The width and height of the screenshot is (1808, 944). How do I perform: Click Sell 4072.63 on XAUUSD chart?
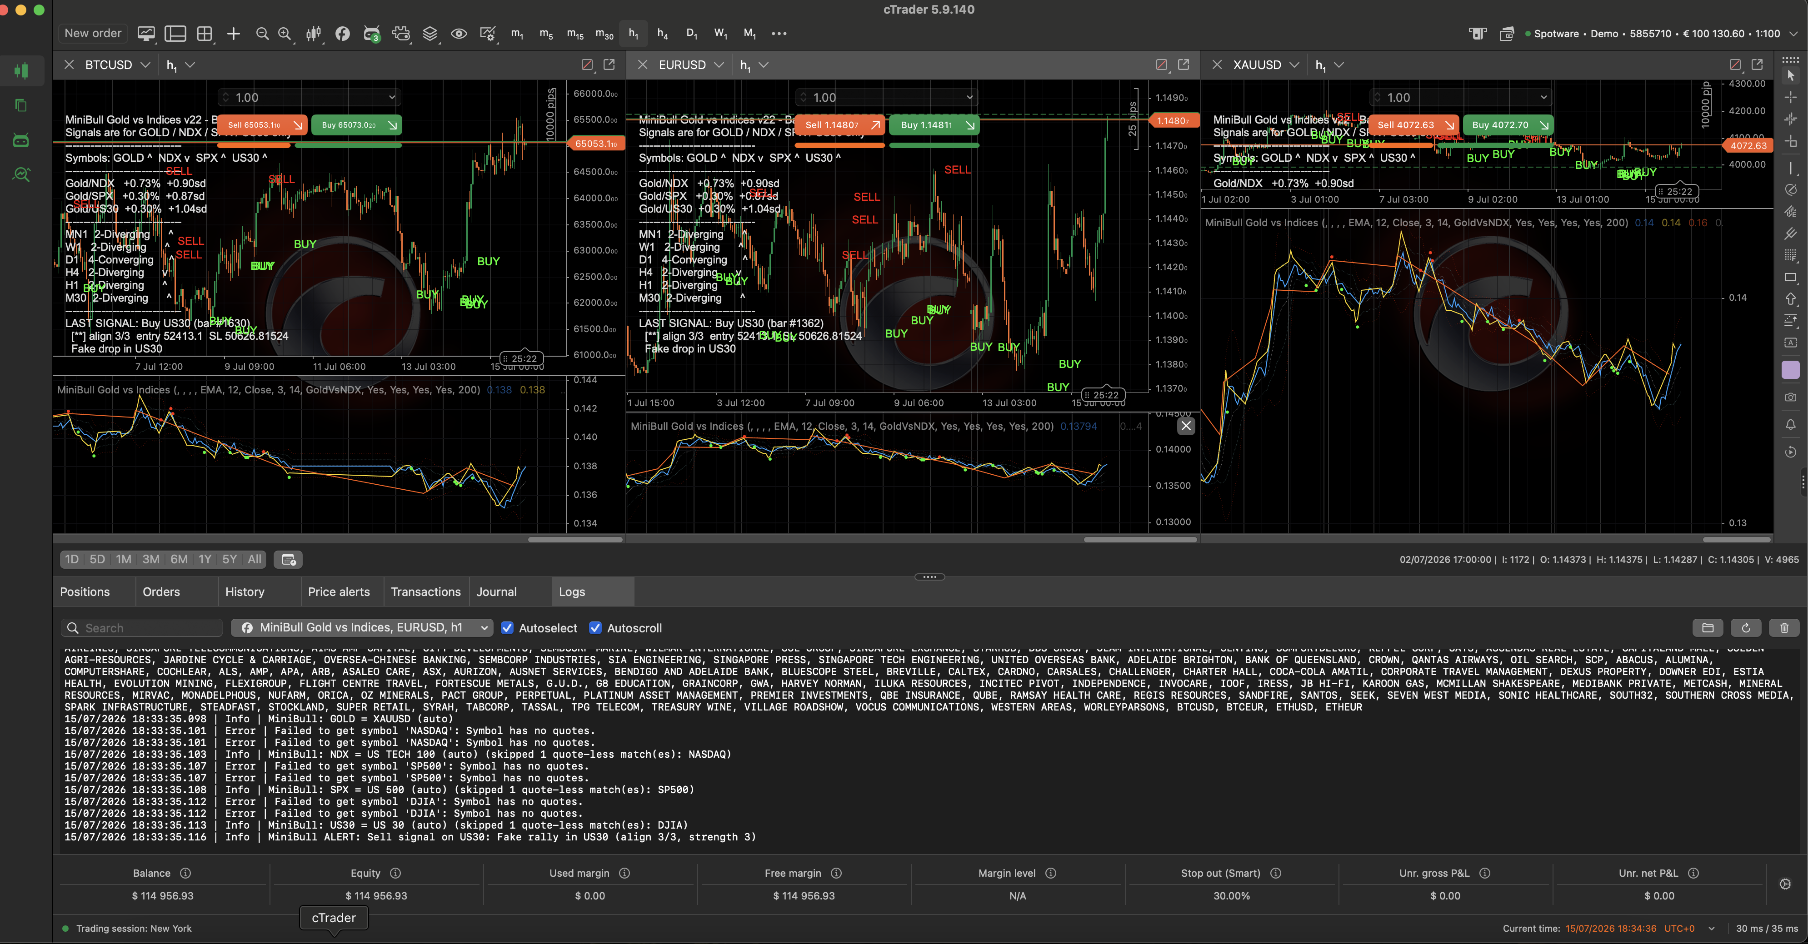point(1413,125)
